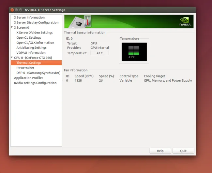Select the X Screen 0 entry
Viewport: 212px width, 173px height.
coord(22,28)
